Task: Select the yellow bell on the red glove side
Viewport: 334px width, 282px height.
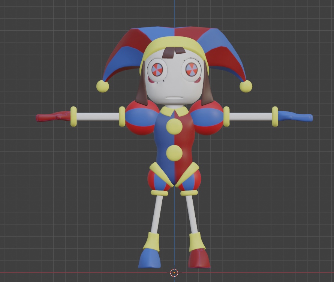Action: 102,86
